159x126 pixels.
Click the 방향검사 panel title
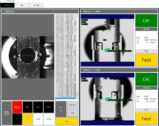40,11
